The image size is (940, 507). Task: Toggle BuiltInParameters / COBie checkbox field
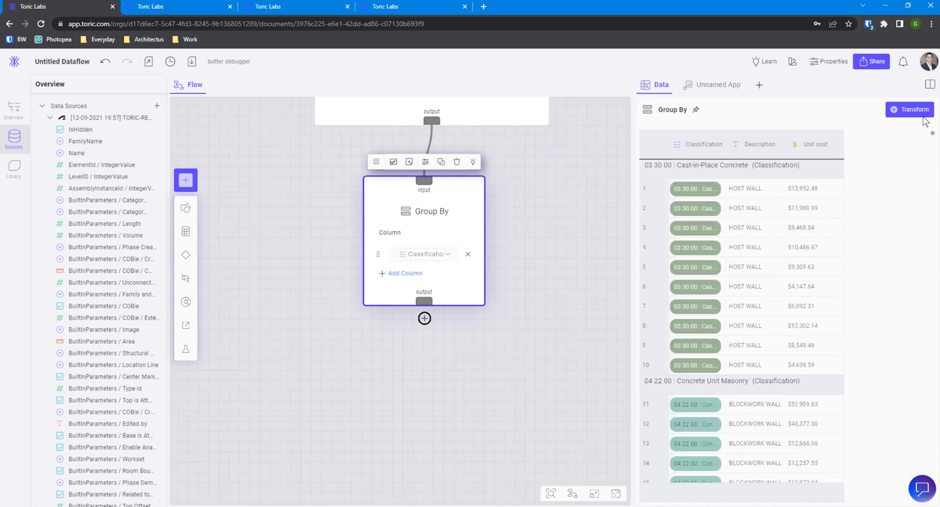pos(59,306)
